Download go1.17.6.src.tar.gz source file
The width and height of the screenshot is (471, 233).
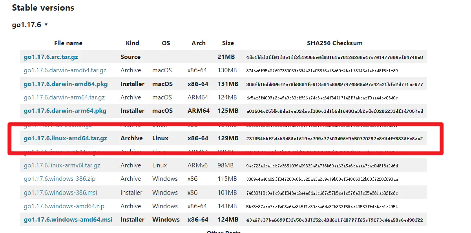click(x=51, y=57)
